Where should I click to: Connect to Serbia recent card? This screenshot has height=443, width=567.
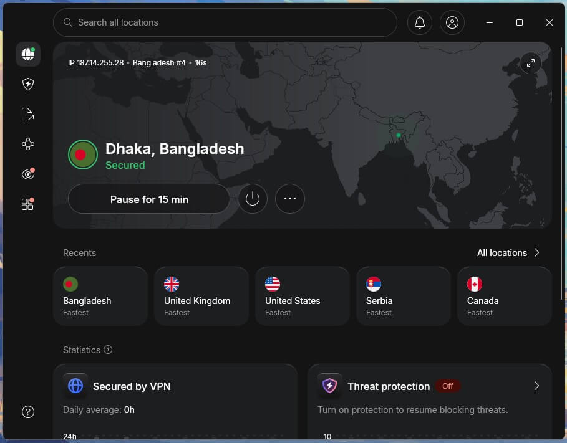404,297
